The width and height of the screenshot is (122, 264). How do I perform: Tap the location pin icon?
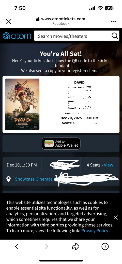pos(8,179)
